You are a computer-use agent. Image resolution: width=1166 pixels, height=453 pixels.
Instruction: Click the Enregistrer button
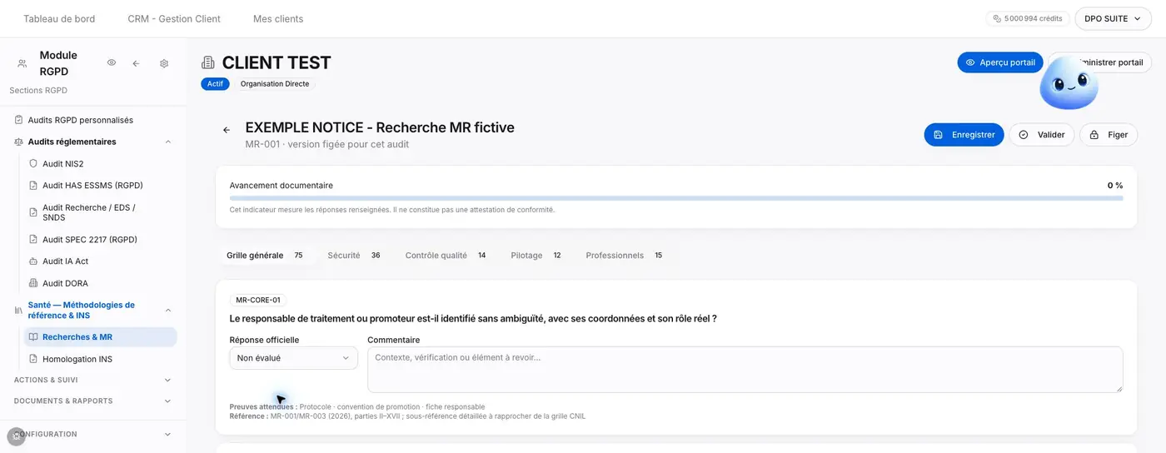pyautogui.click(x=964, y=135)
